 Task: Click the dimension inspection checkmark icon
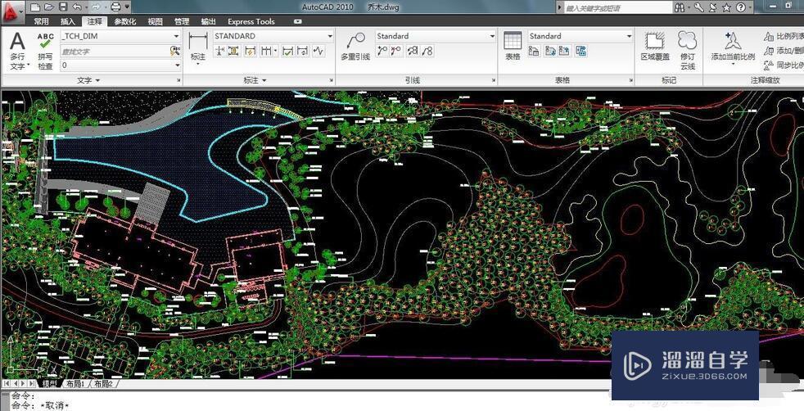(x=287, y=51)
